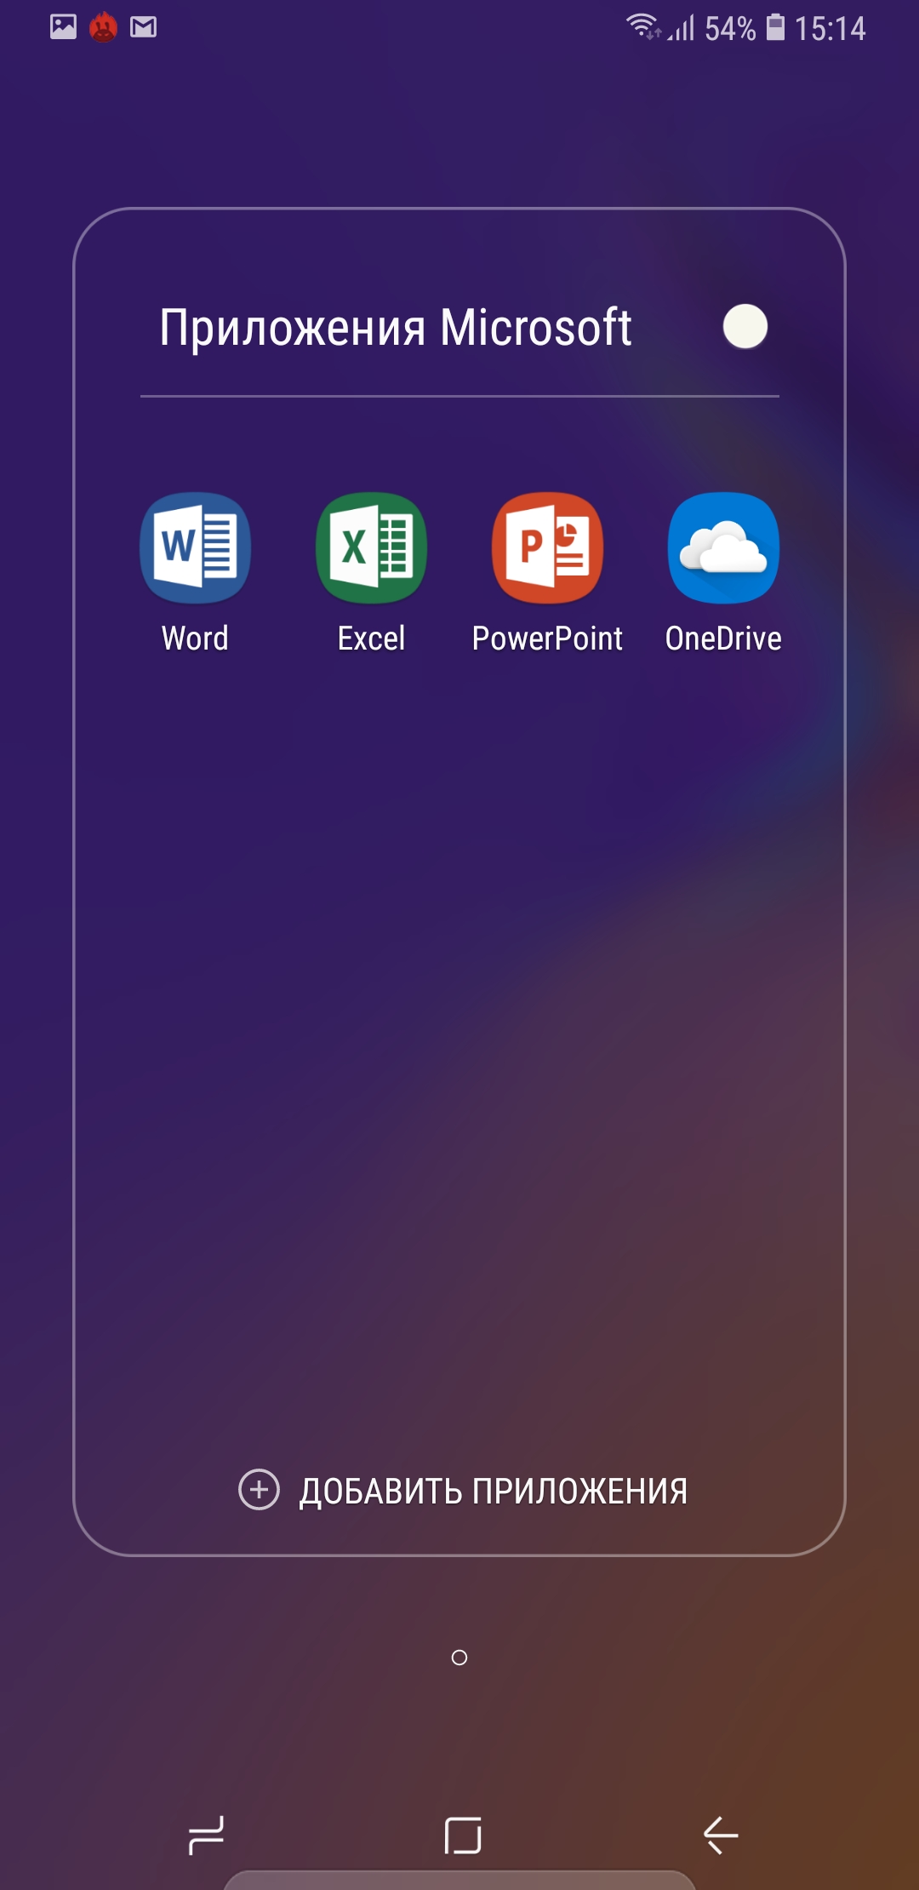
Task: Tap the plus circle icon
Action: 259,1490
